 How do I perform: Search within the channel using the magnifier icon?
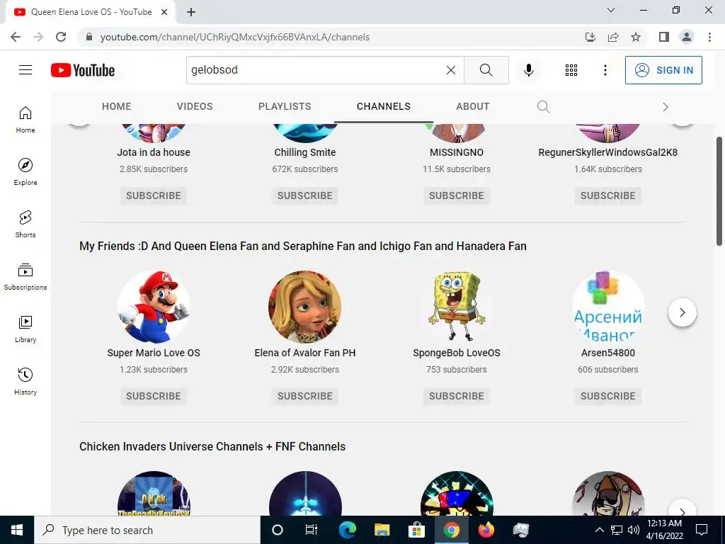[x=544, y=107]
